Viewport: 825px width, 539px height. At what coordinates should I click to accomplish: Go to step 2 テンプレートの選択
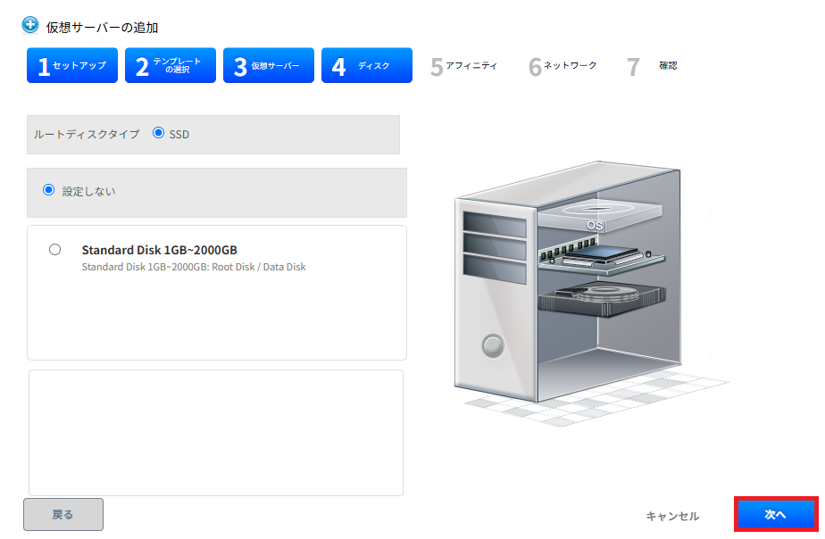171,65
